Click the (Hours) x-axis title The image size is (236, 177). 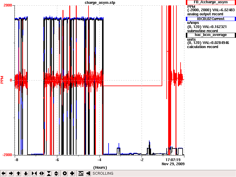[x=100, y=168]
